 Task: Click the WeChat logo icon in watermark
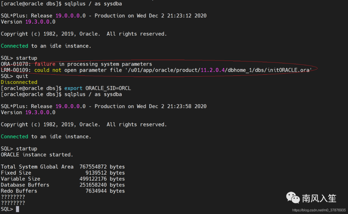coord(293,198)
